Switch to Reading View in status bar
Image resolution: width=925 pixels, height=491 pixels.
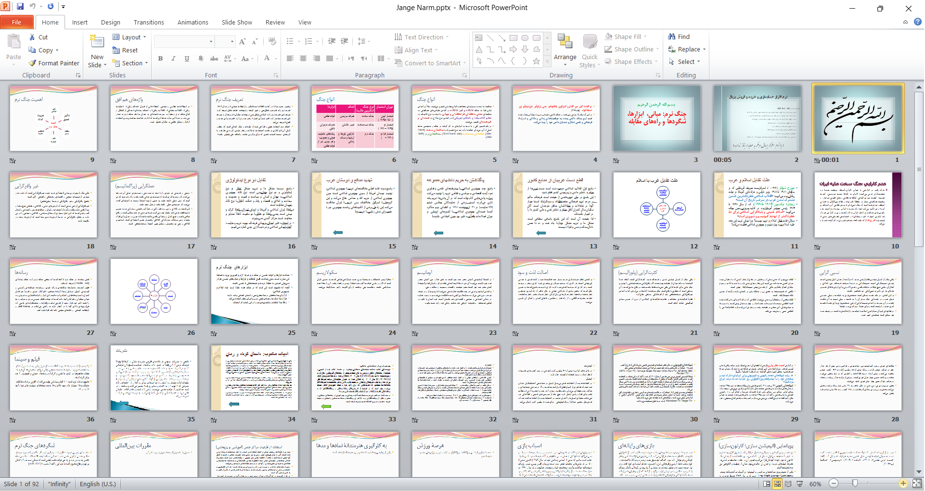[788, 484]
